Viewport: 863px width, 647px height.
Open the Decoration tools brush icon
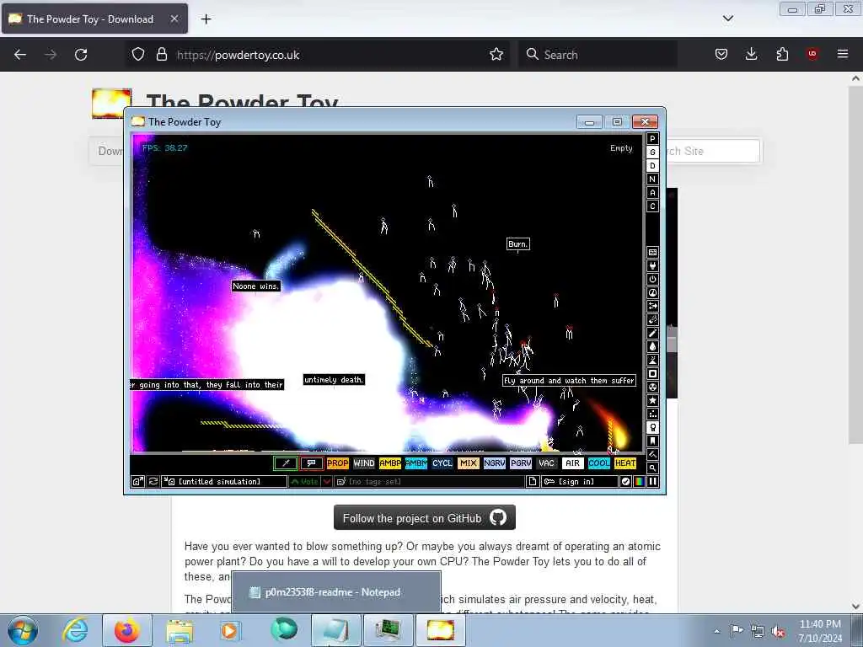tap(653, 454)
